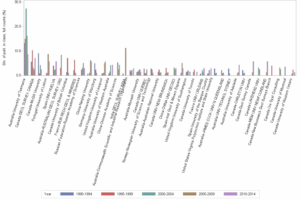Select the blue 1990-1994 legend swatch
The width and height of the screenshot is (301, 200).
click(67, 194)
